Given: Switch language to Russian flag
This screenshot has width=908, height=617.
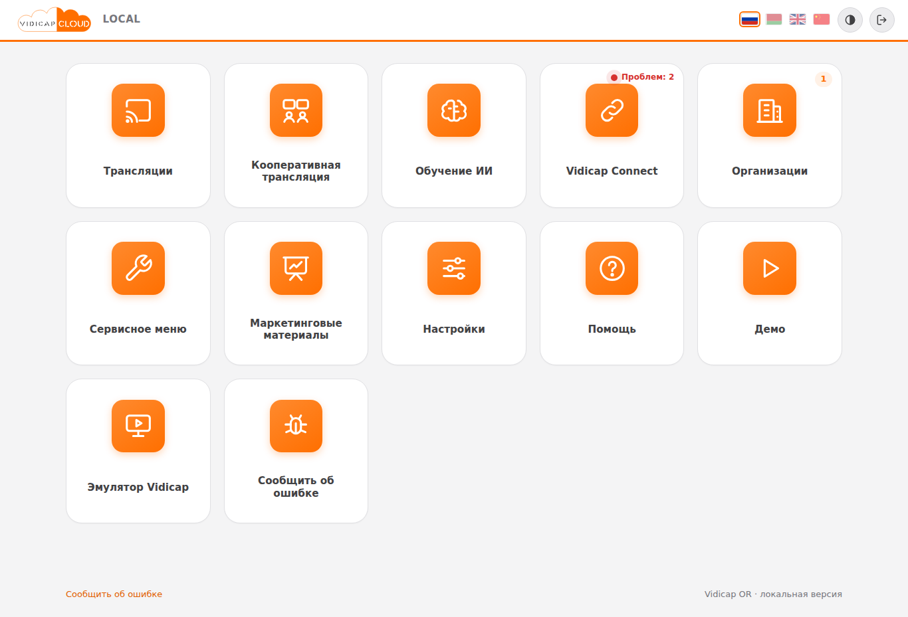Looking at the screenshot, I should (750, 19).
